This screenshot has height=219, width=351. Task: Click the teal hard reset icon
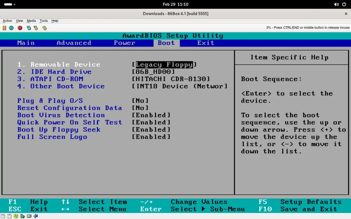11,28
